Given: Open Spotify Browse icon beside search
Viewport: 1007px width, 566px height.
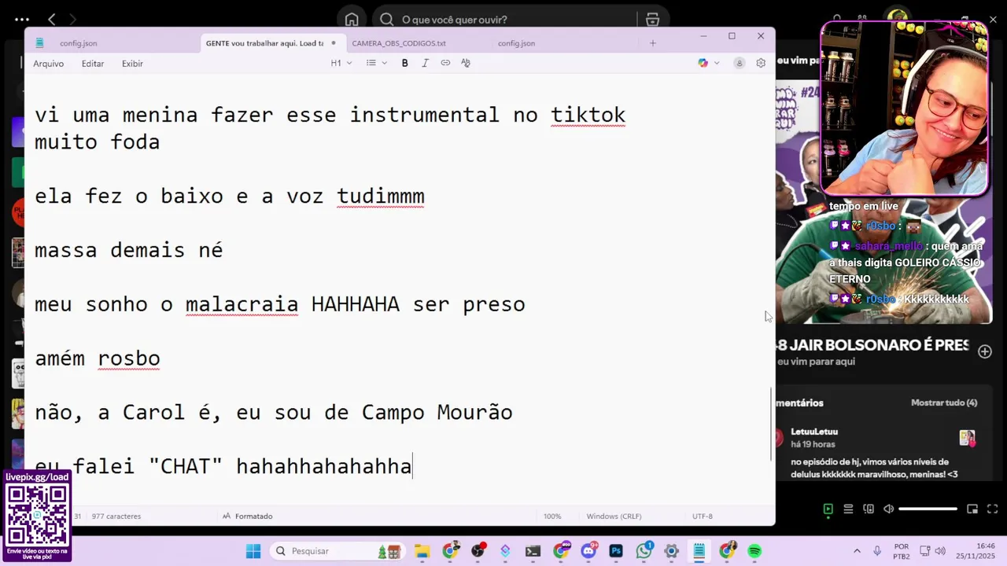Looking at the screenshot, I should [652, 20].
